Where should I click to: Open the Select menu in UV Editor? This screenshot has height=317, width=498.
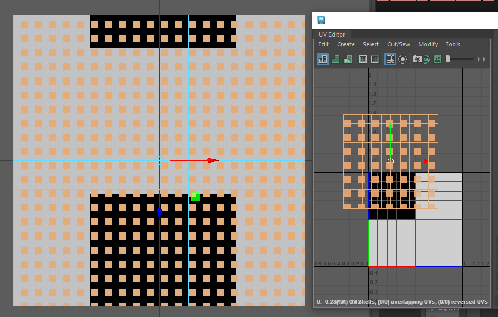370,44
